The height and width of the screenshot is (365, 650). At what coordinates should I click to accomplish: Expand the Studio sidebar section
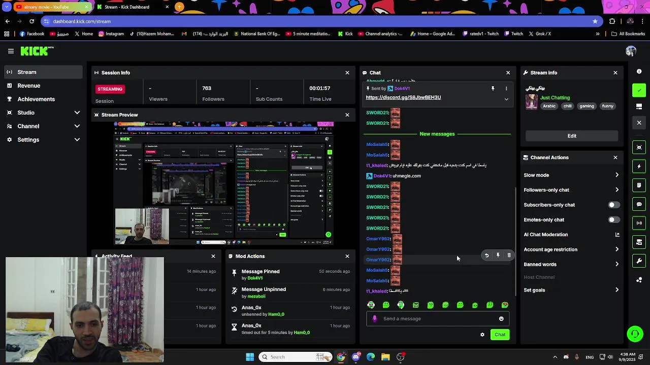coord(77,113)
